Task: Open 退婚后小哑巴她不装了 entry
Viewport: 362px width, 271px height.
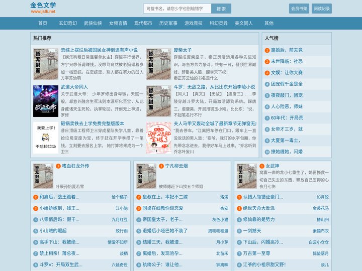Action: point(165,231)
